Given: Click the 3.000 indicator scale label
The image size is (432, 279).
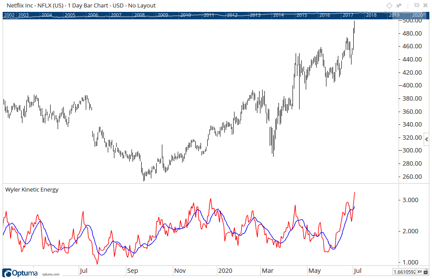Looking at the screenshot, I should pos(410,200).
